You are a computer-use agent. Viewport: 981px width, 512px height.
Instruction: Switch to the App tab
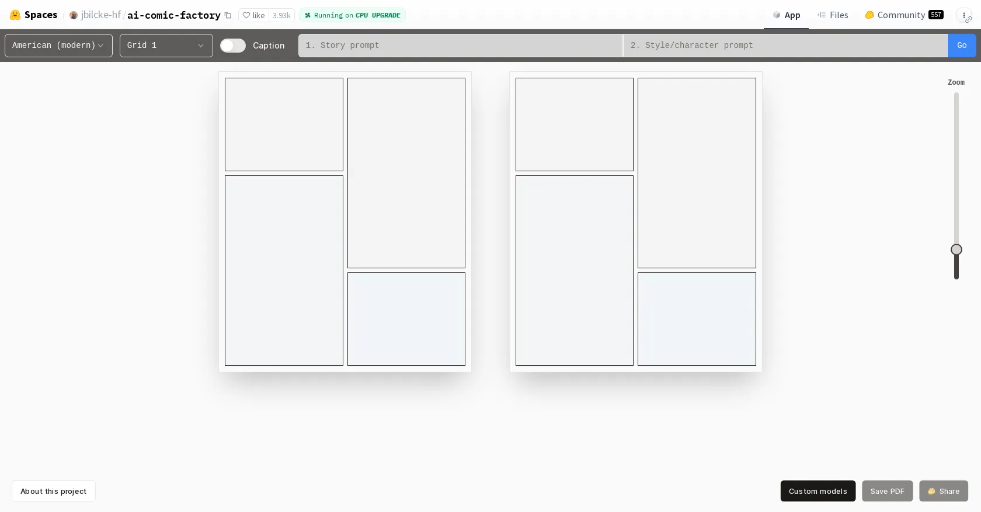click(786, 15)
